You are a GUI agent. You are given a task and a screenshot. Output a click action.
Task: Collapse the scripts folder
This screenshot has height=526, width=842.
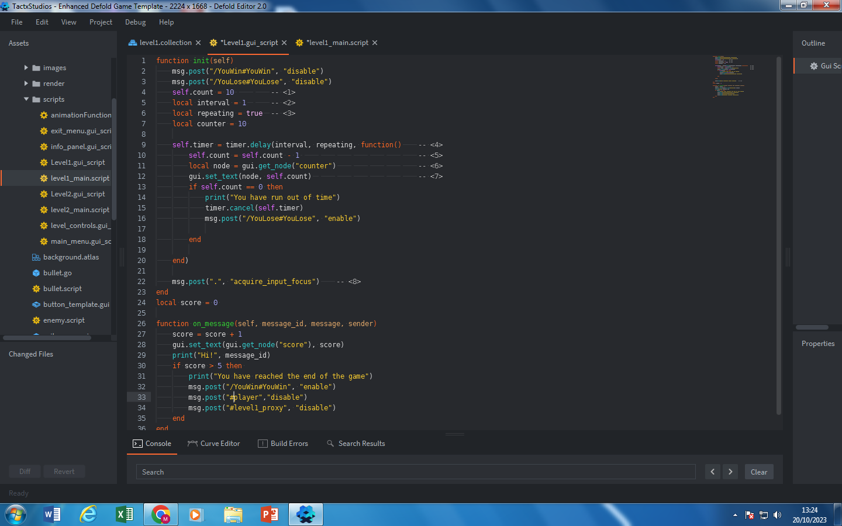click(26, 99)
